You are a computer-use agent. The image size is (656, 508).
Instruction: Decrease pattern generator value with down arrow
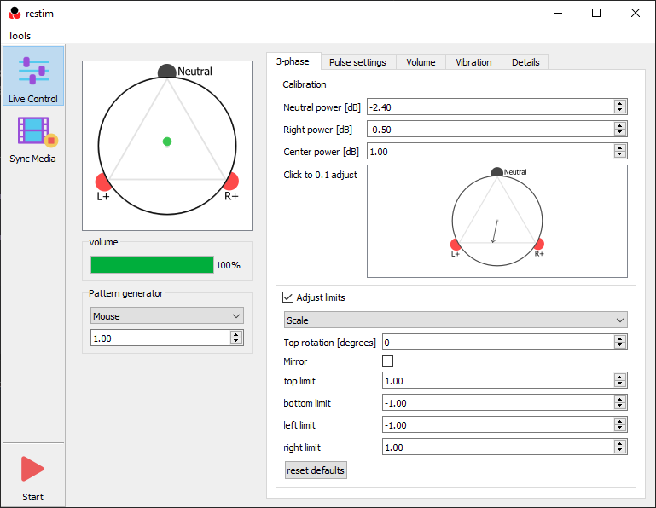(236, 341)
